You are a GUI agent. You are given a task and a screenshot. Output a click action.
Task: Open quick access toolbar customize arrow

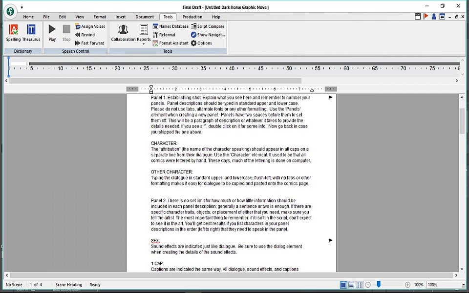[21, 7]
